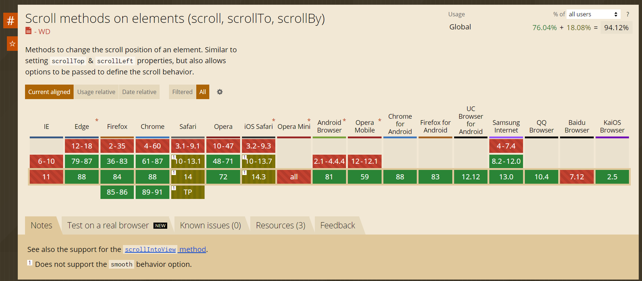
Task: Select Firefox for Android 83 cell
Action: pyautogui.click(x=435, y=177)
